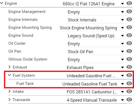The width and height of the screenshot is (134, 104).
Task: Expand the Transaxle subsection
Action: [9, 100]
